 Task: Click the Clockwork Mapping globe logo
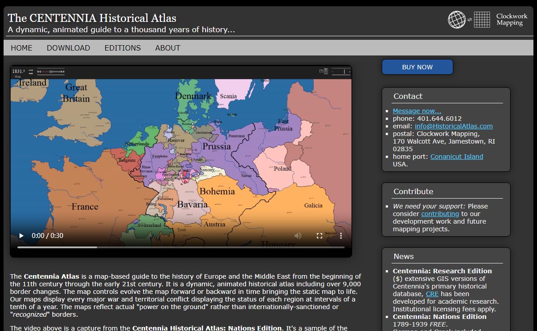point(457,20)
